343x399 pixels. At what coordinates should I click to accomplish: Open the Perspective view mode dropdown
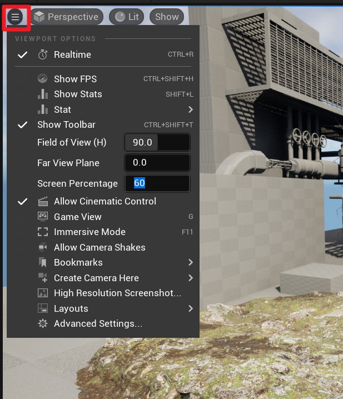(66, 17)
